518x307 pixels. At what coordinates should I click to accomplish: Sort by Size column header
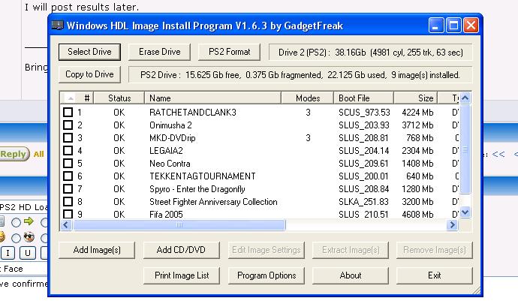click(x=416, y=98)
